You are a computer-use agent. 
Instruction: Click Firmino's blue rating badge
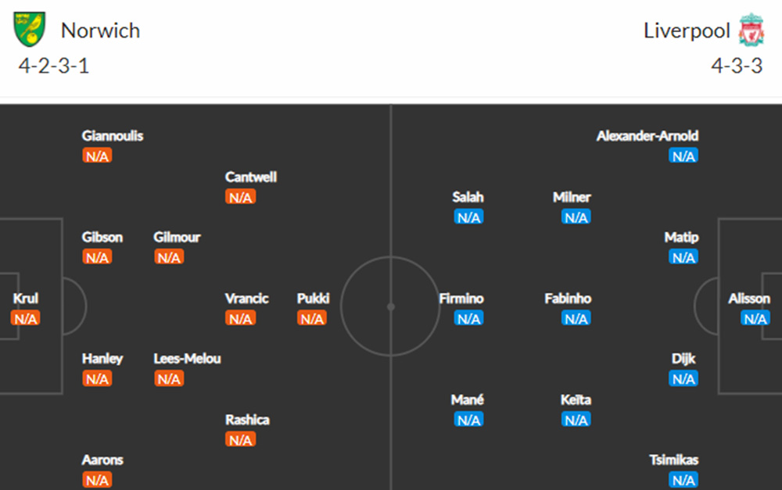[x=468, y=318]
